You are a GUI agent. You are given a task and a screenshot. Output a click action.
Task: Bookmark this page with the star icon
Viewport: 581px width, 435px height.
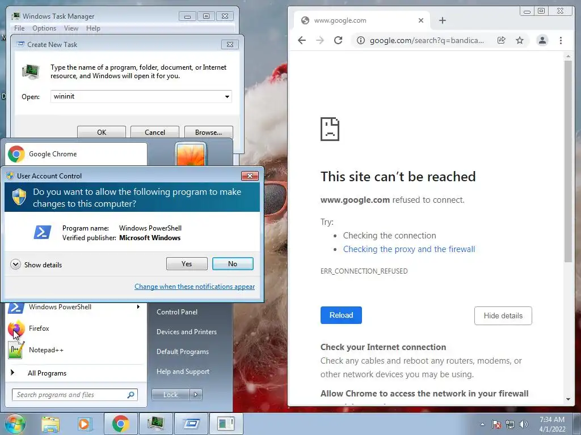[520, 40]
